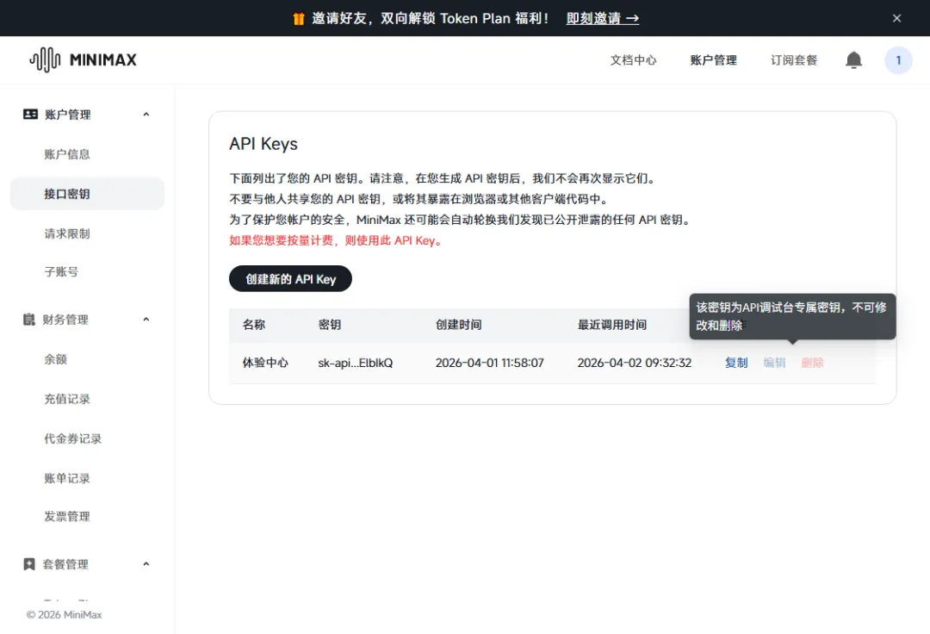930x634 pixels.
Task: Follow the 即刻邀请 link
Action: [x=603, y=18]
